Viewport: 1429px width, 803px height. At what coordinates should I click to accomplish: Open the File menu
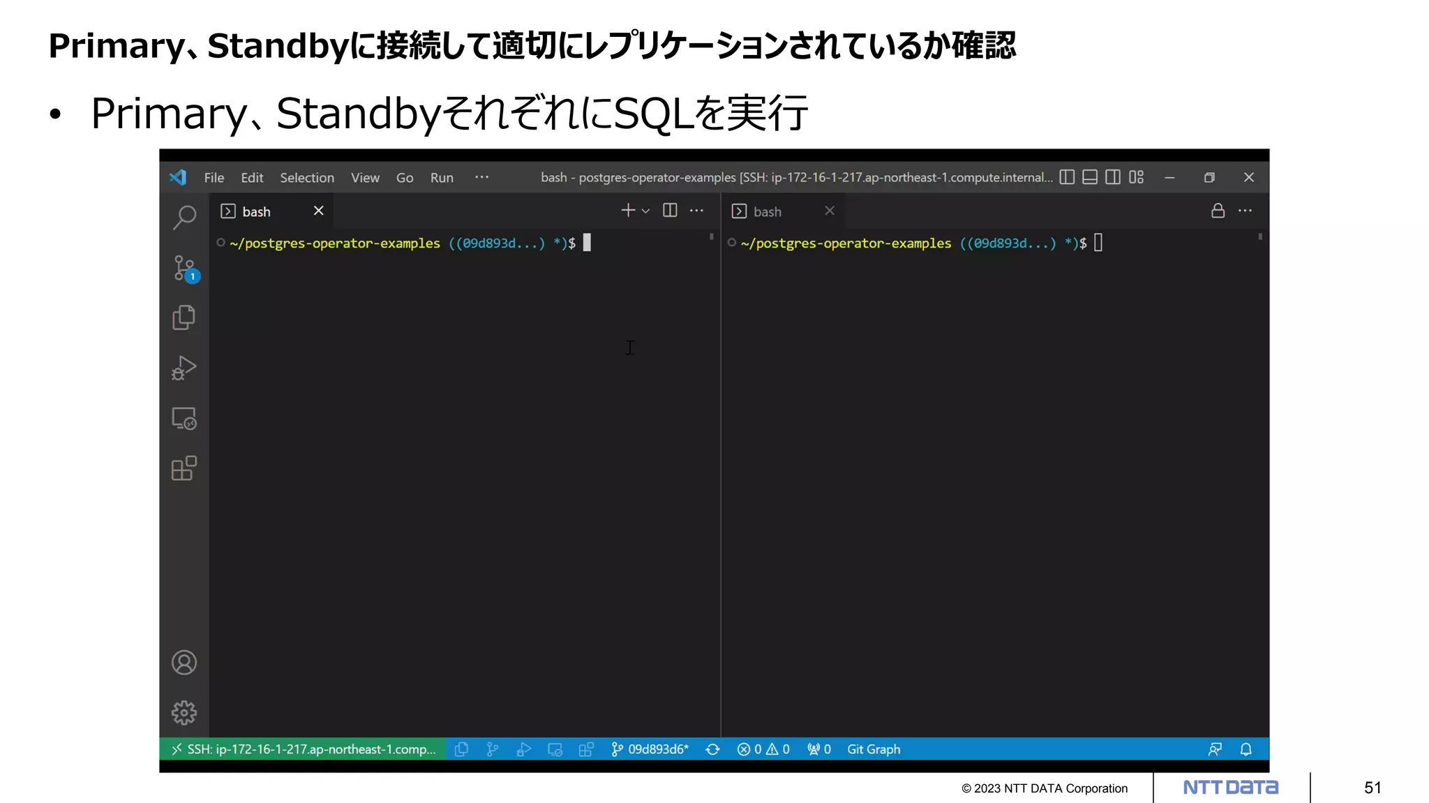click(x=214, y=178)
